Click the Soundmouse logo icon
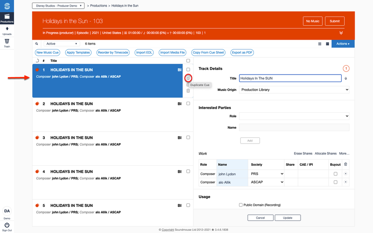Screen dimensions: 373x233 7,6
